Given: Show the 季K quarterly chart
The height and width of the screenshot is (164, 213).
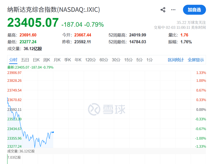Looking at the screenshot, I should point(67,60).
